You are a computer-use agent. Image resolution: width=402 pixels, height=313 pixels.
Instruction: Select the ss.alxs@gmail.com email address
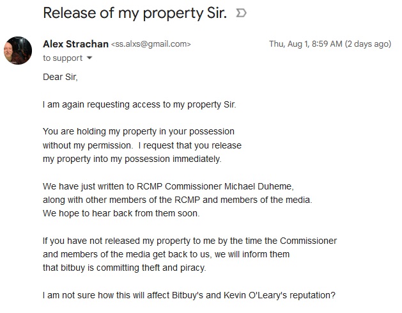coord(151,44)
